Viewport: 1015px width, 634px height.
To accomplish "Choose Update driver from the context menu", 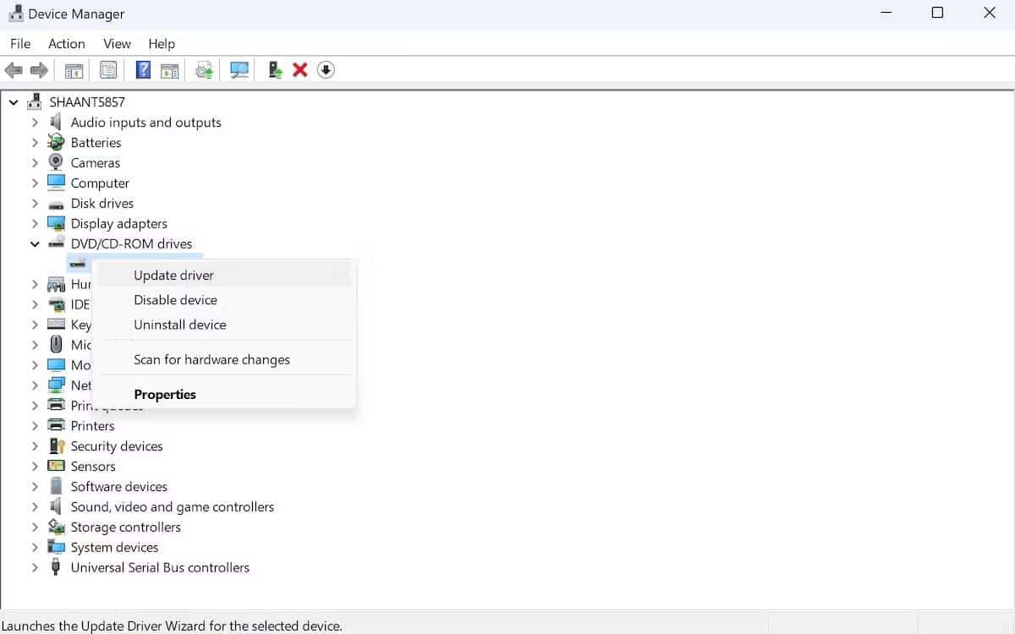I will (173, 275).
